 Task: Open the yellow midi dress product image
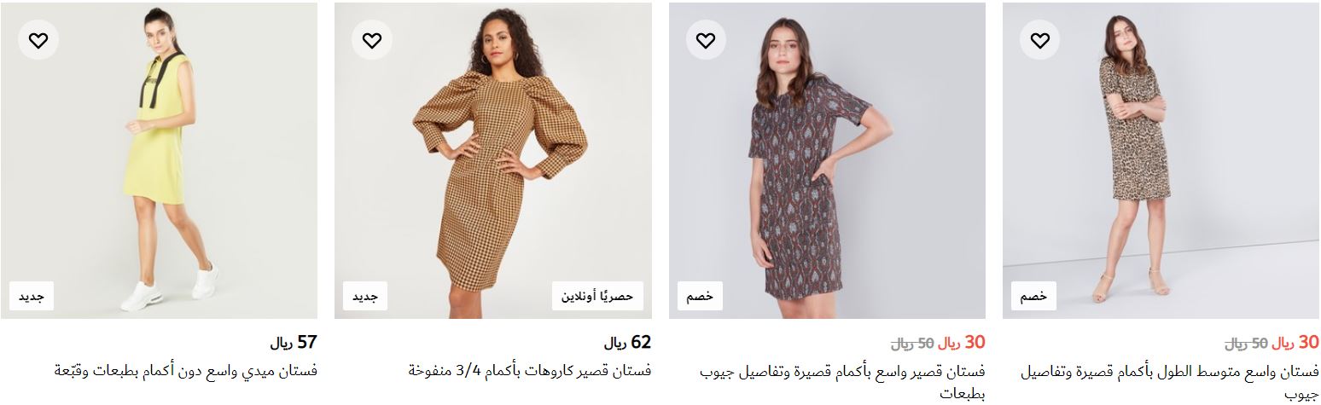pyautogui.click(x=159, y=161)
